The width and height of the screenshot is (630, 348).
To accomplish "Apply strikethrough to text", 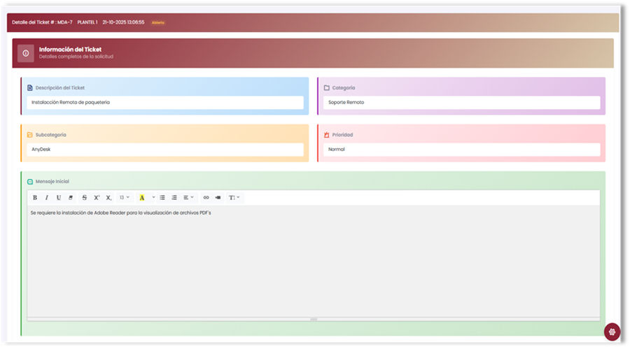I will click(85, 198).
